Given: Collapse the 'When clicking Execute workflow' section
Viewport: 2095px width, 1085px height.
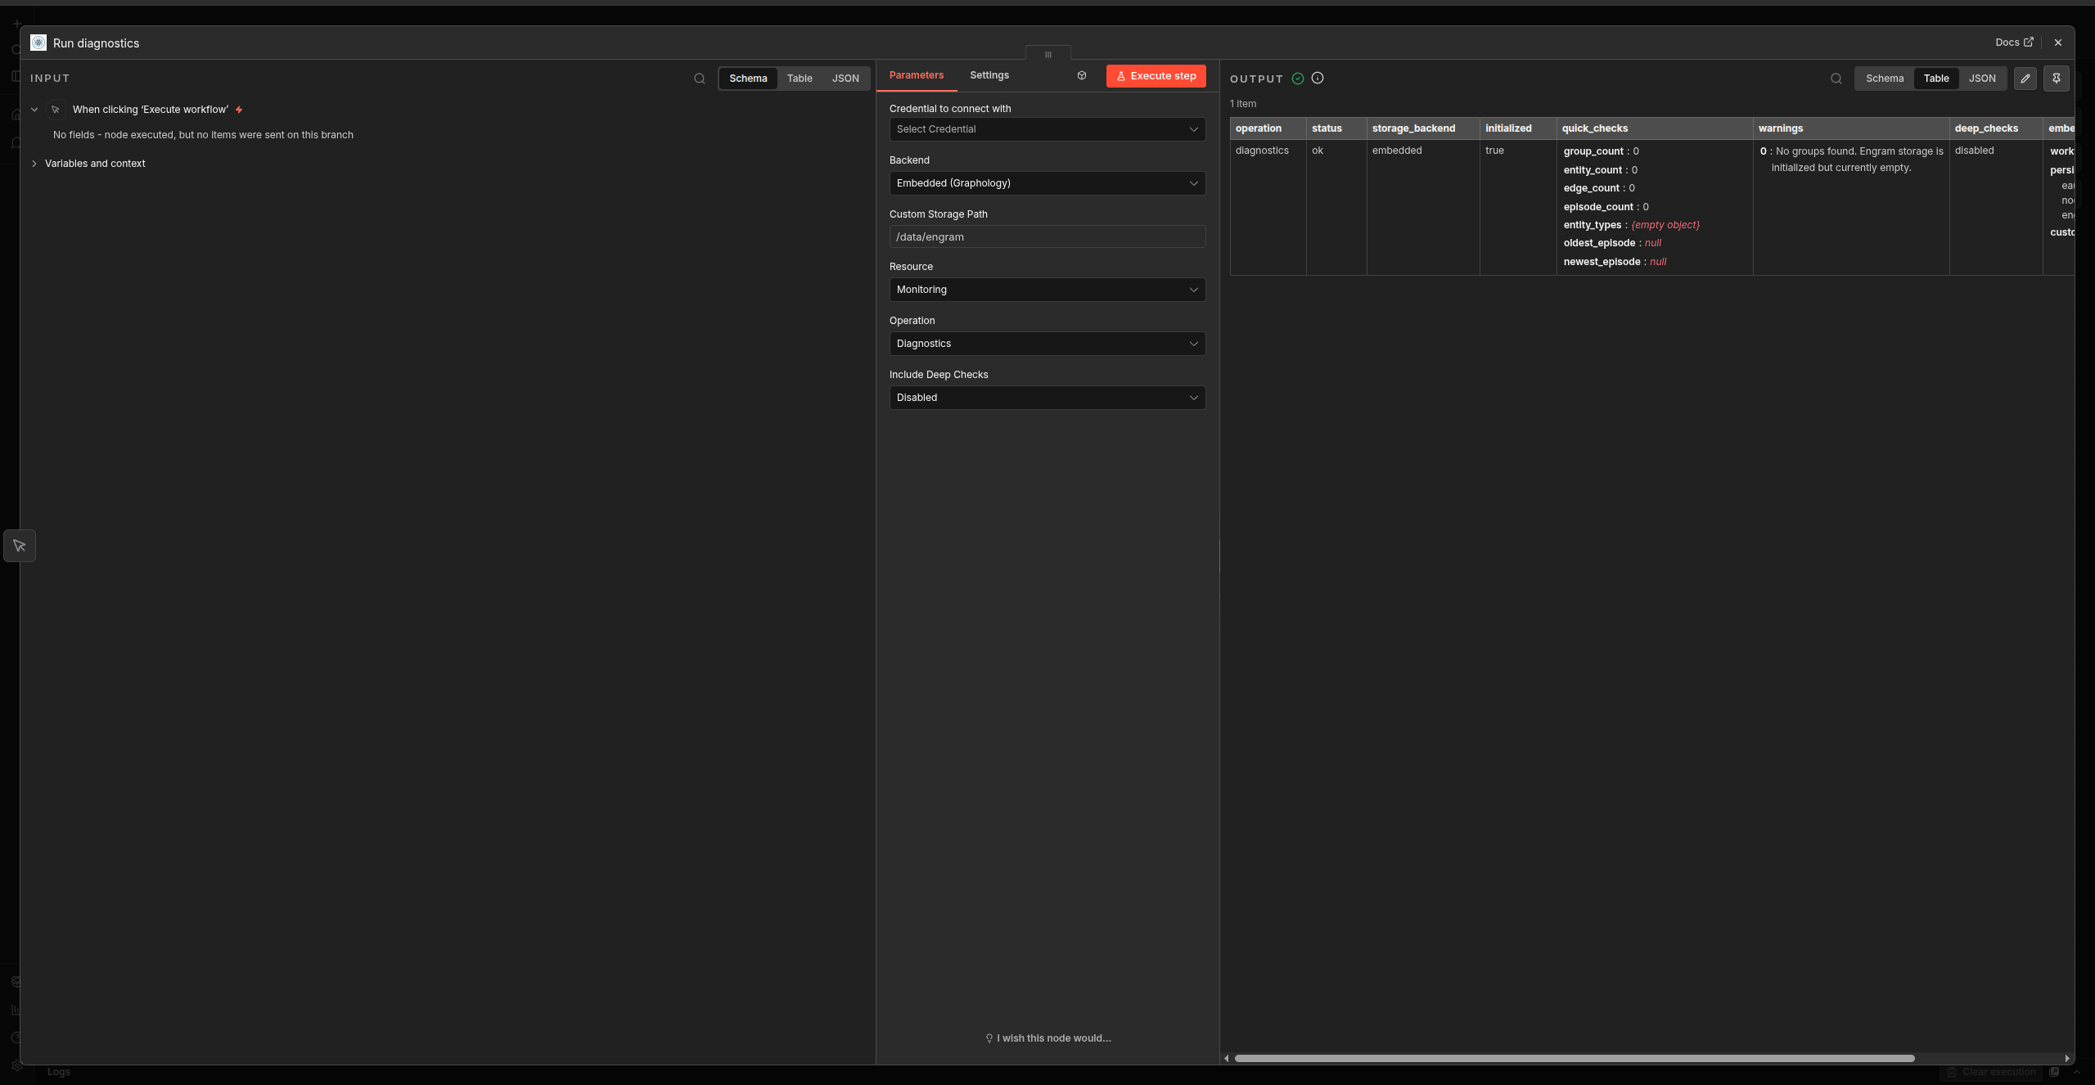Looking at the screenshot, I should (34, 110).
